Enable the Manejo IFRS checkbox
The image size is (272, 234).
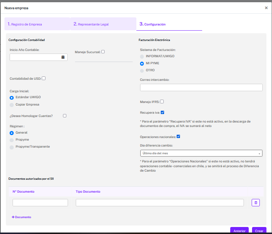pos(162,102)
